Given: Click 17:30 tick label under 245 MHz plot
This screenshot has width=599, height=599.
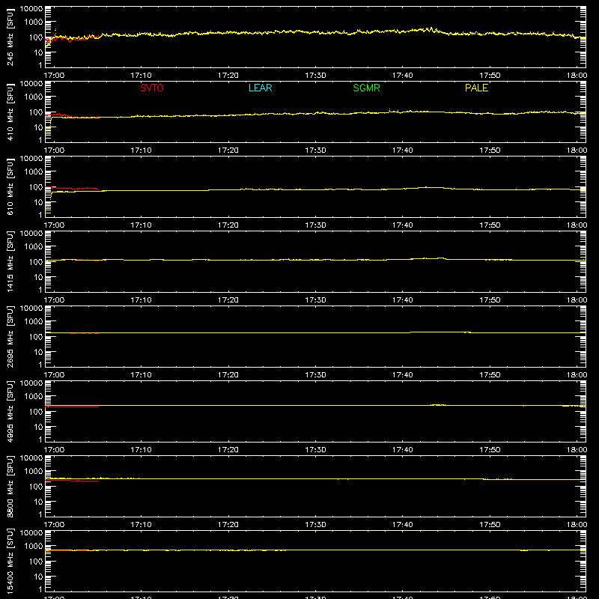Looking at the screenshot, I should 315,76.
